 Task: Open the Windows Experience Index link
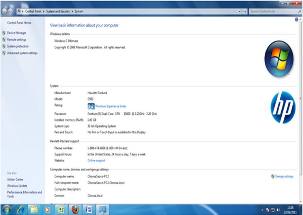[110, 106]
